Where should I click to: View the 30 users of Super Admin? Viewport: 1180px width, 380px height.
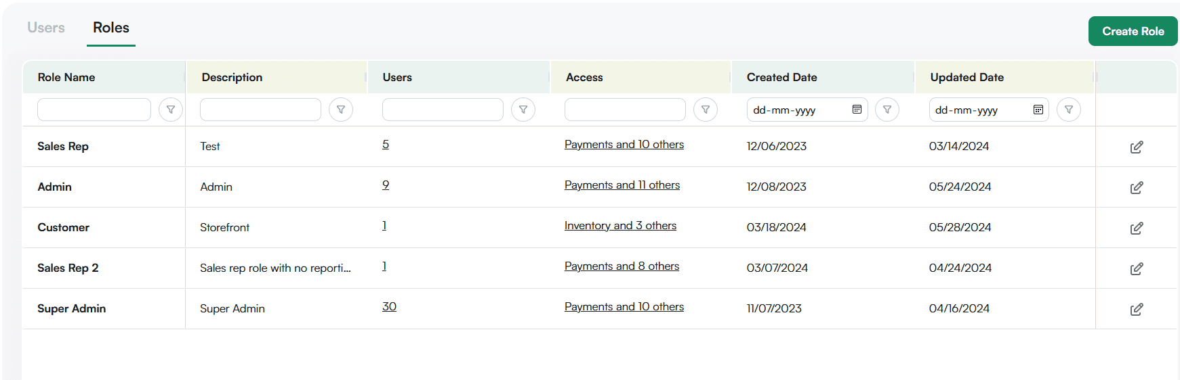tap(389, 307)
